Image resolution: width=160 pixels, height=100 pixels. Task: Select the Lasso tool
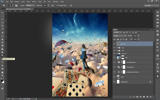(2, 19)
